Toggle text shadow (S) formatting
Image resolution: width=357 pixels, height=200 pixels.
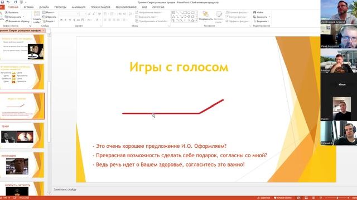point(74,20)
